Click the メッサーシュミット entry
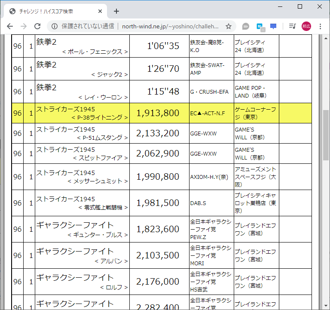Image resolution: width=330 pixels, height=310 pixels. point(98,181)
